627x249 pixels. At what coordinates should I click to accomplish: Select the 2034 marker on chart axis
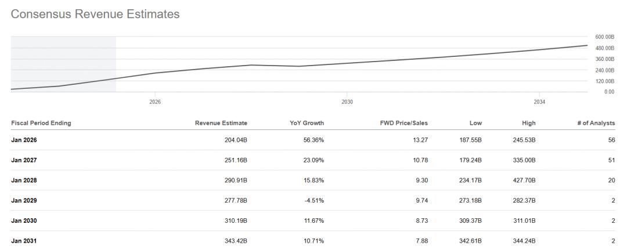pos(539,102)
